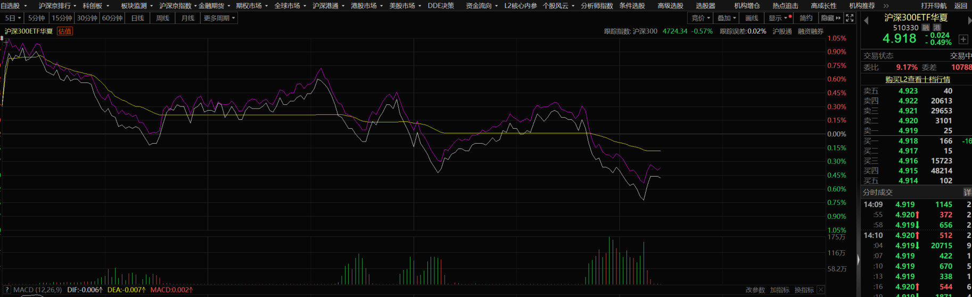The height and width of the screenshot is (297, 972).
Task: Expand the 更多周期 dropdown
Action: tap(219, 18)
